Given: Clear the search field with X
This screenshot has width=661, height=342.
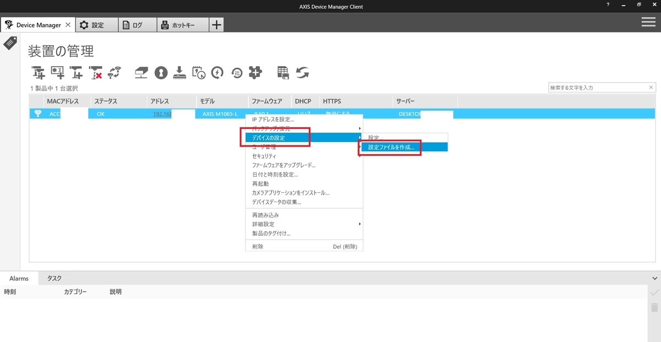Looking at the screenshot, I should pyautogui.click(x=651, y=88).
